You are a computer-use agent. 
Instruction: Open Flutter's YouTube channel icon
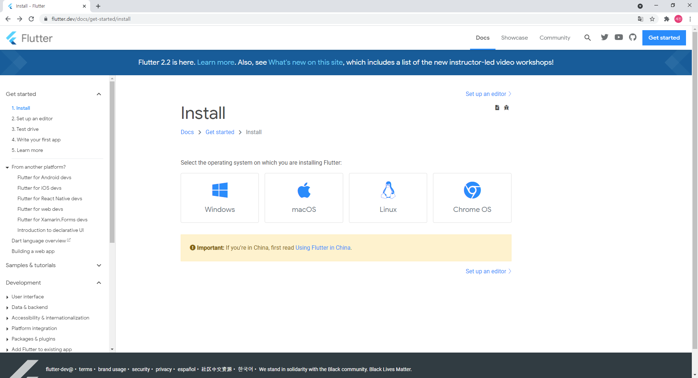(619, 37)
